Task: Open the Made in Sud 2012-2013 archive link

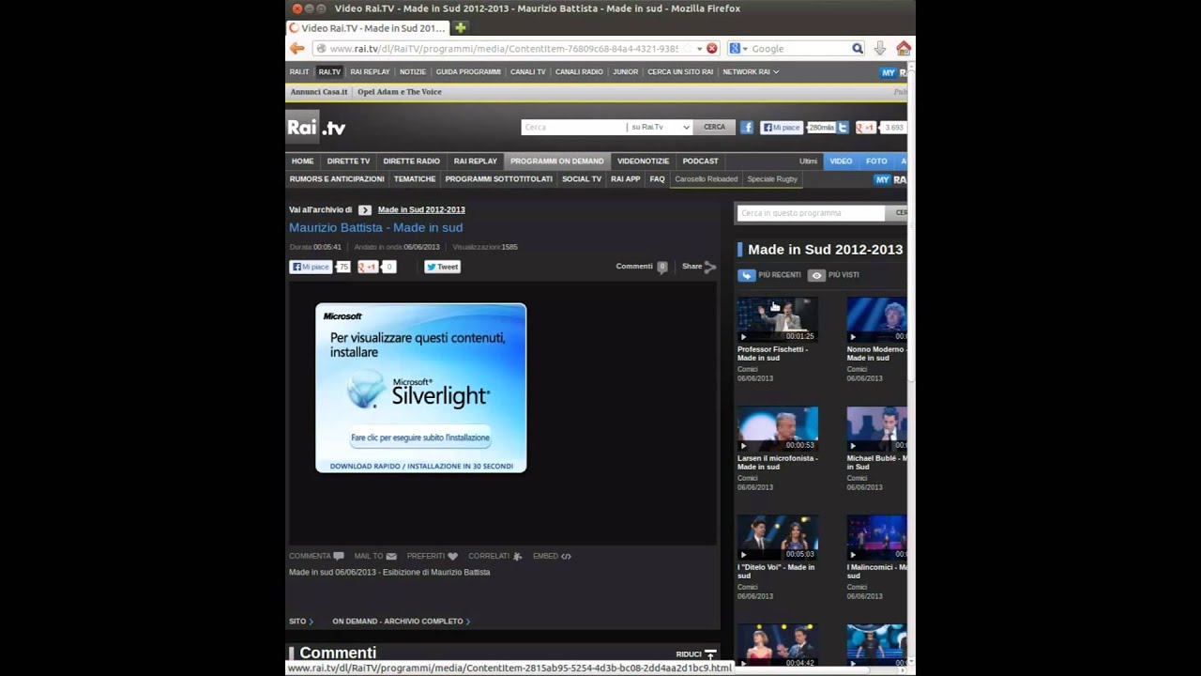Action: (x=421, y=210)
